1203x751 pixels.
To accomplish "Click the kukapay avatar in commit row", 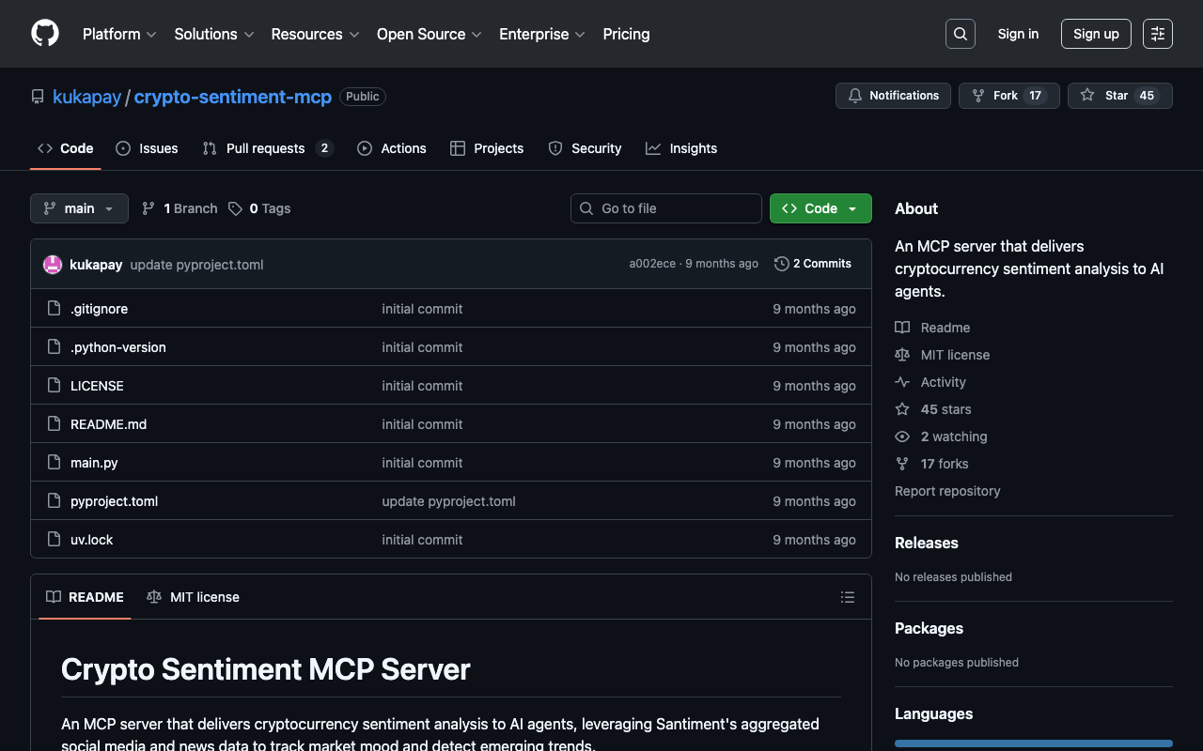I will tap(53, 265).
